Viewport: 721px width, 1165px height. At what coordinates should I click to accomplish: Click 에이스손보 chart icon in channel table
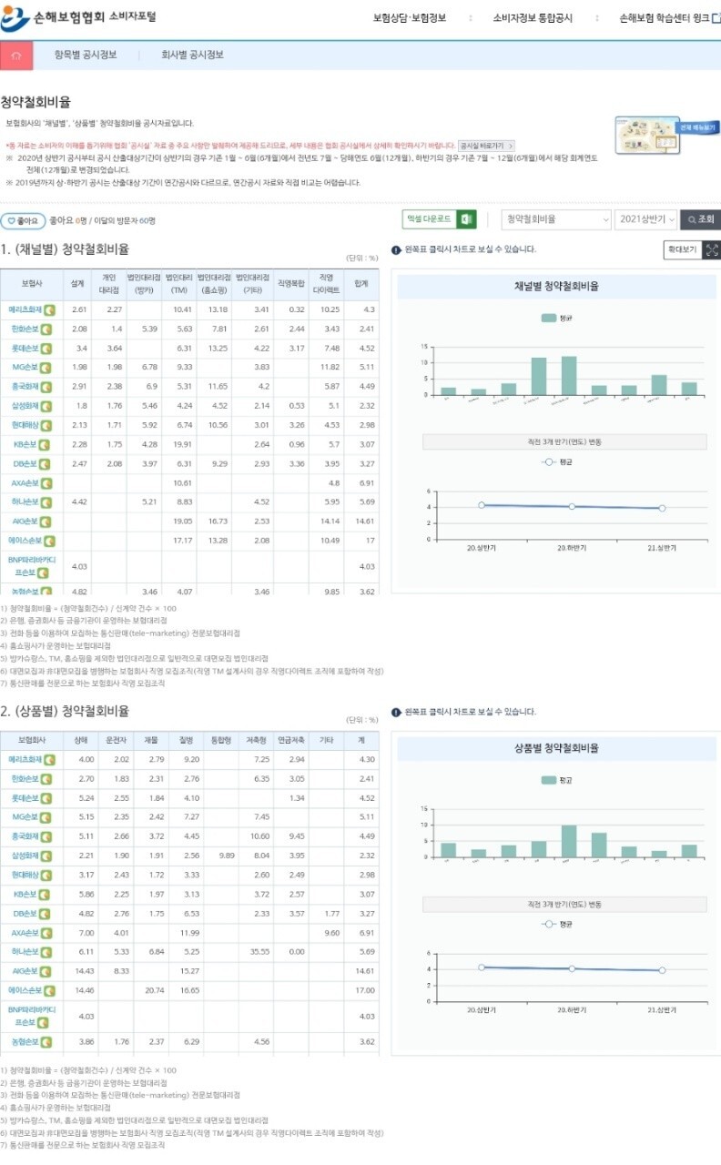(50, 541)
